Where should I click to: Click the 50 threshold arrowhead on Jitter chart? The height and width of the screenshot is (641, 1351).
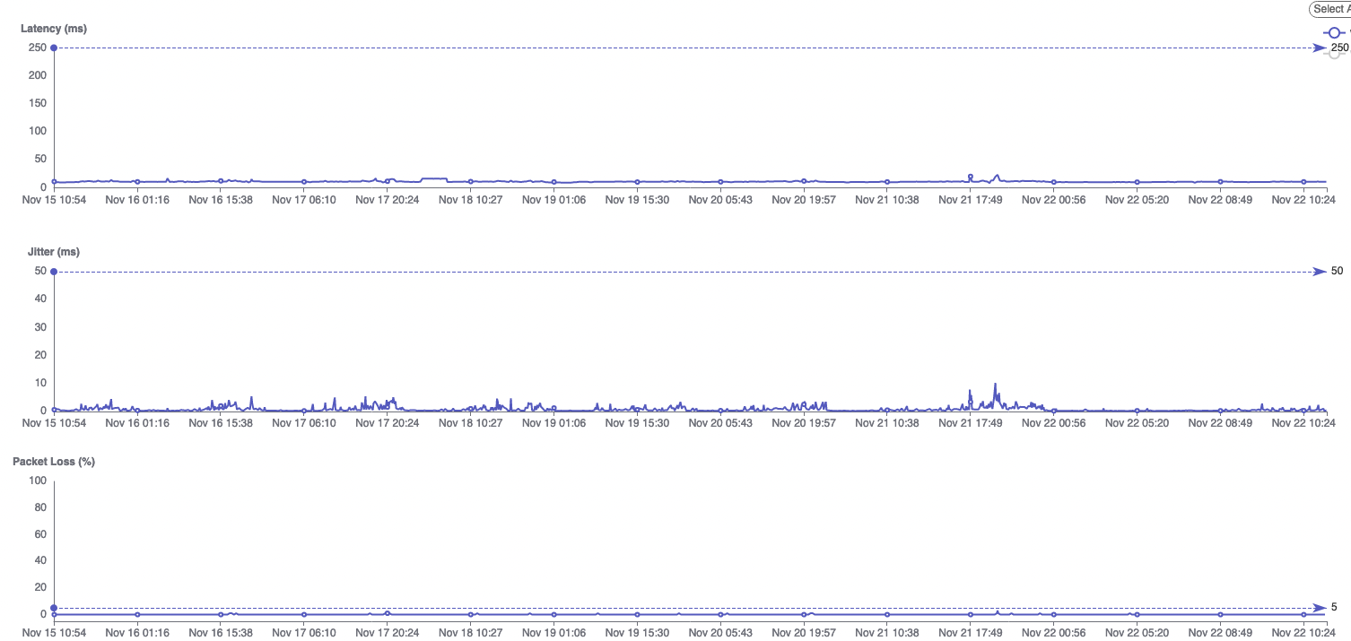1320,271
